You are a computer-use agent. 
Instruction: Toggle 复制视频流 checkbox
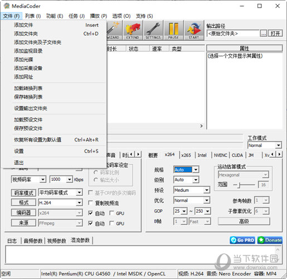tap(90, 203)
